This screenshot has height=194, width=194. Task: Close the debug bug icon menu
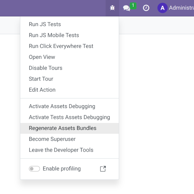[x=112, y=8]
